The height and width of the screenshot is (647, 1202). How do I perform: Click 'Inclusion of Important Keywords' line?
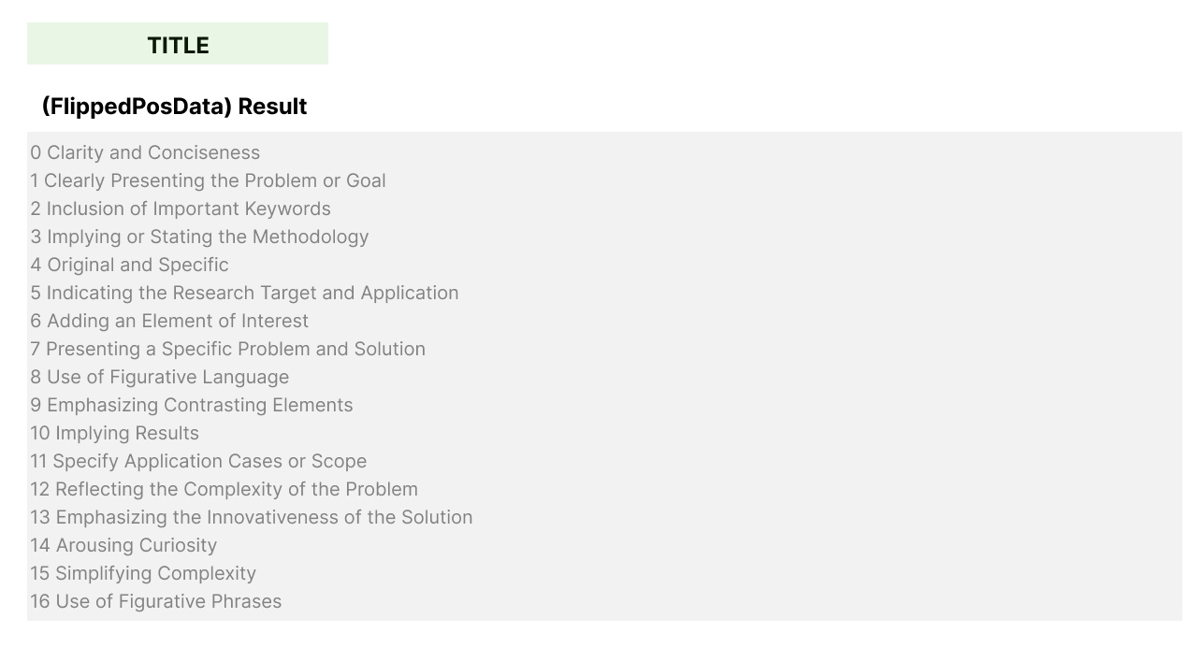181,208
